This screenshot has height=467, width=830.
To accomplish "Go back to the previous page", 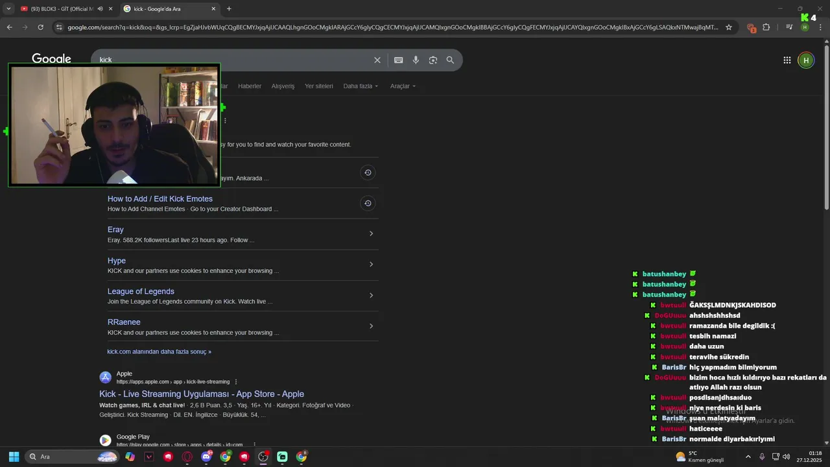I will pos(9,27).
